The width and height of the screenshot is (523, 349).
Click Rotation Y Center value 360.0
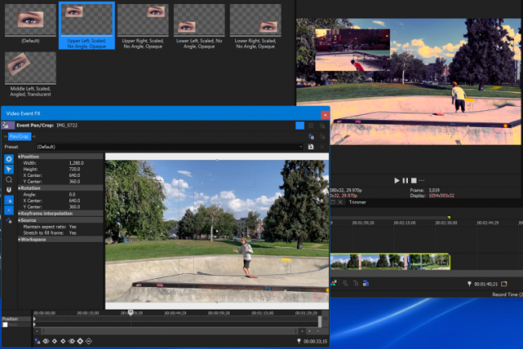pos(74,207)
